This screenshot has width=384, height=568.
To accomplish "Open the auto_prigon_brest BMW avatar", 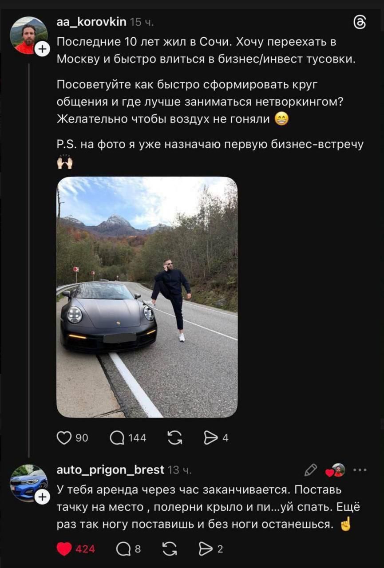I will [x=28, y=483].
